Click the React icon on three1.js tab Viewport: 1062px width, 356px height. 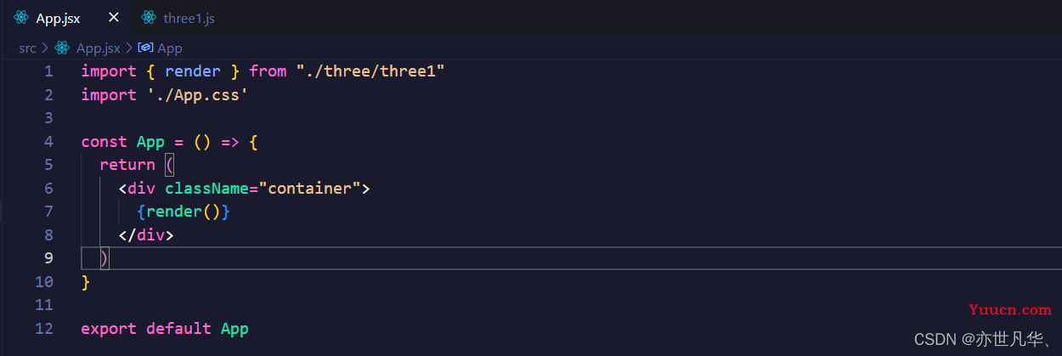(x=149, y=18)
